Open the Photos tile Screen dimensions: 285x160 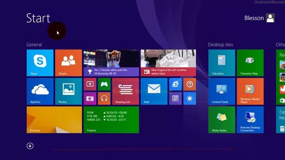tap(69, 91)
